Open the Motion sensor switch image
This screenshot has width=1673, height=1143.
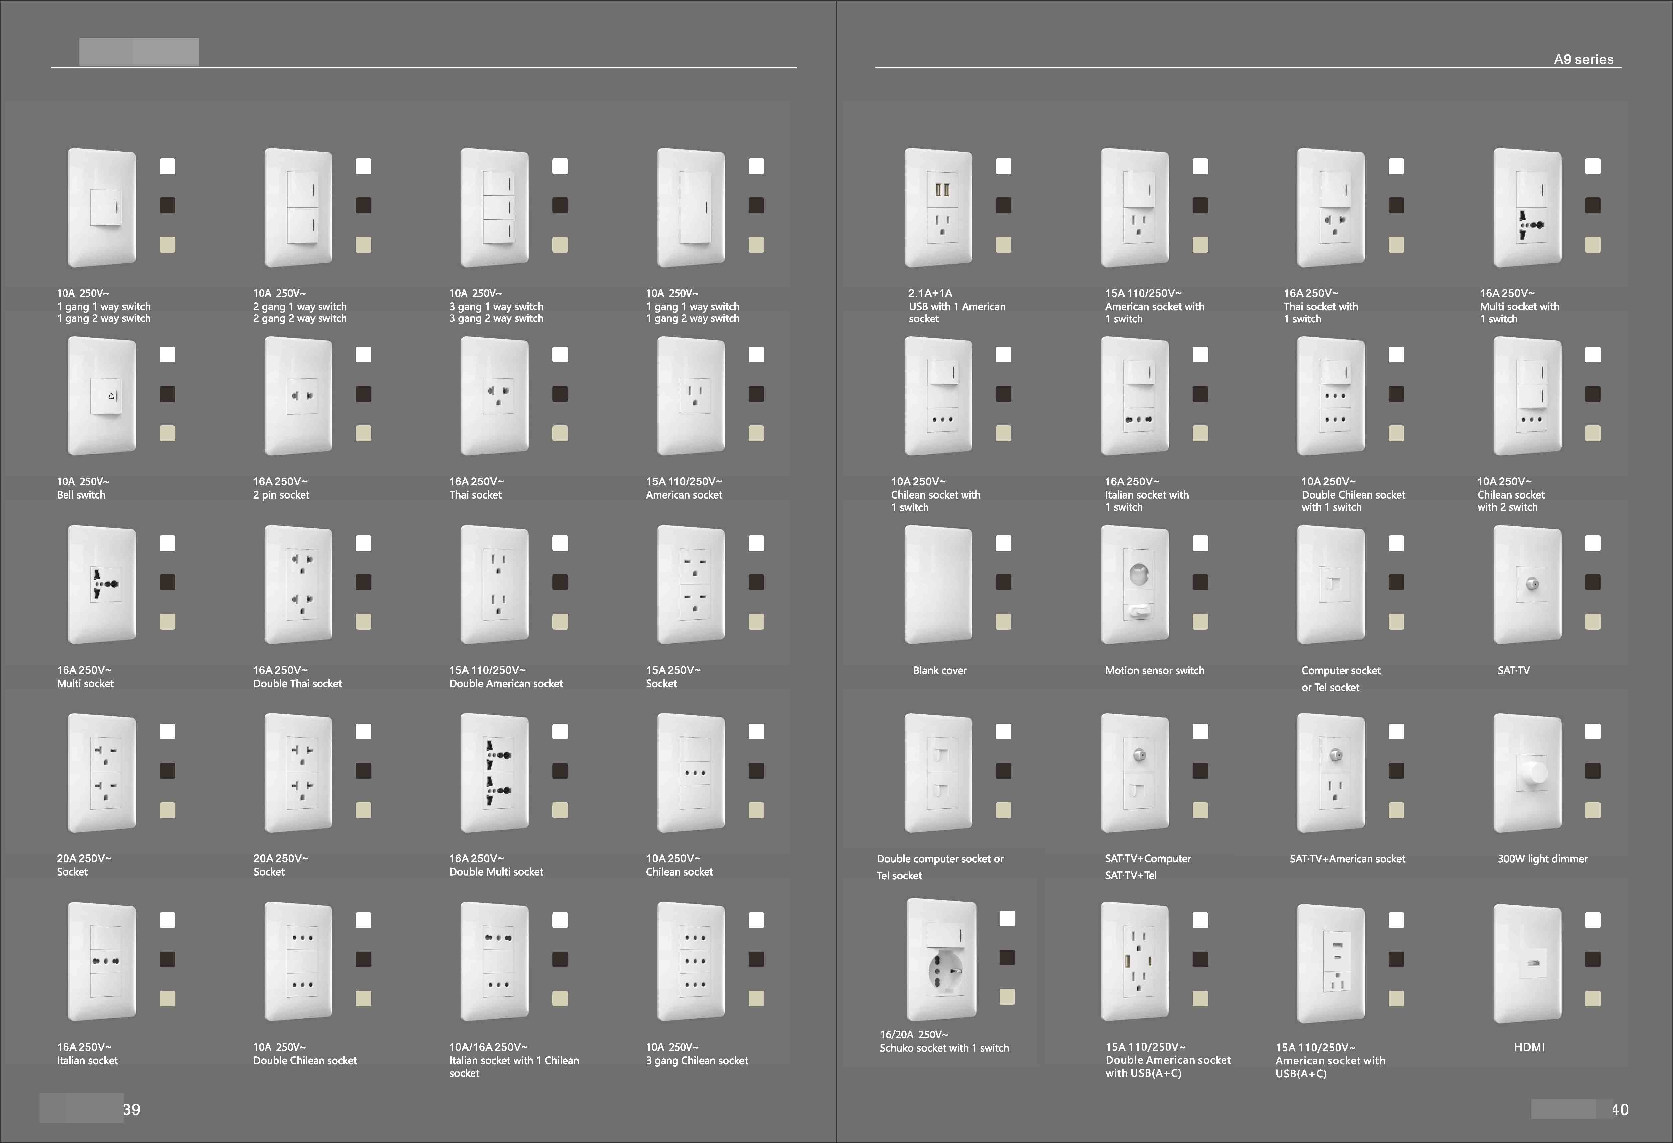point(1134,584)
